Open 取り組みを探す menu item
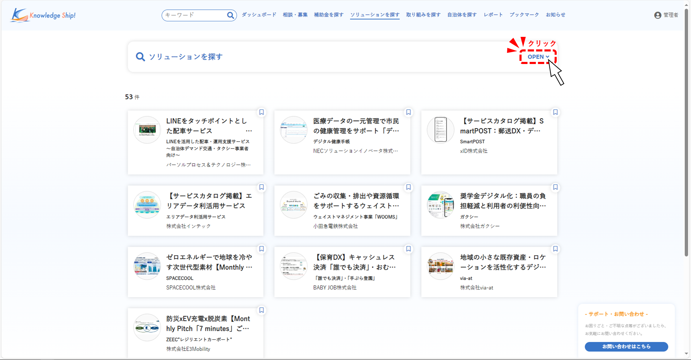This screenshot has height=360, width=691. tap(423, 15)
